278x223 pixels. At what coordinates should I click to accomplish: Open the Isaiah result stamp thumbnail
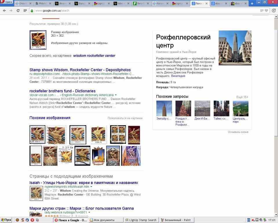(36, 193)
